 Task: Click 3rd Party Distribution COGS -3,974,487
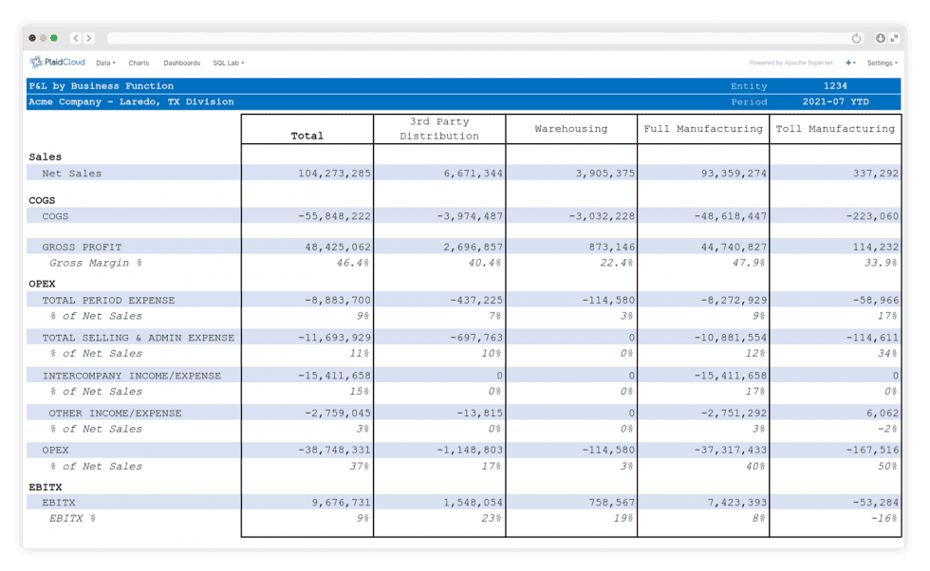point(470,216)
